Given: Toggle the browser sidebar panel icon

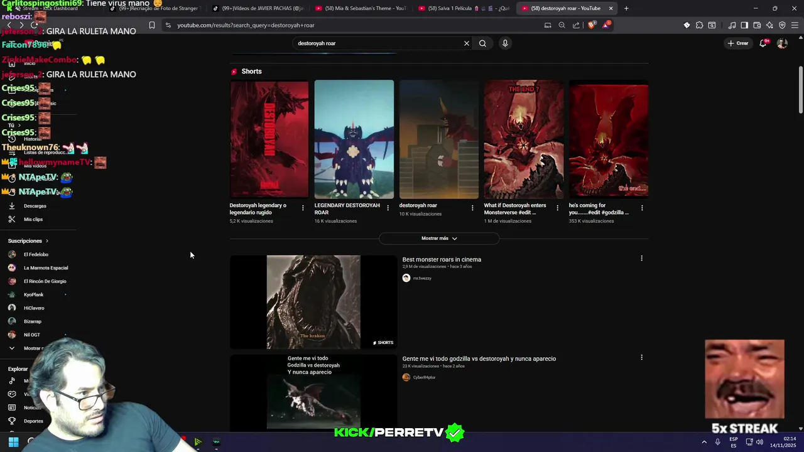Looking at the screenshot, I should pos(744,25).
